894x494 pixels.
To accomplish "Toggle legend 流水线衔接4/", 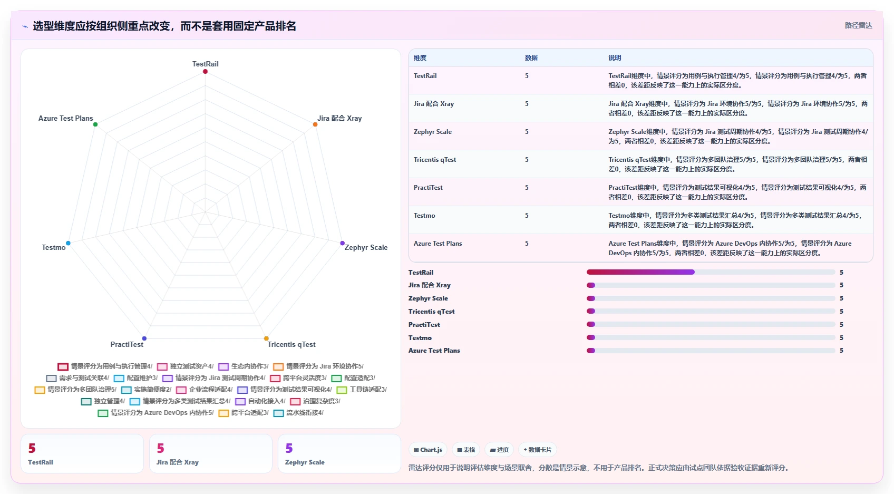I will 298,413.
